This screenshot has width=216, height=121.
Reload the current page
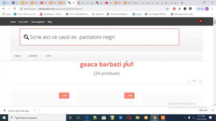(x=15, y=9)
